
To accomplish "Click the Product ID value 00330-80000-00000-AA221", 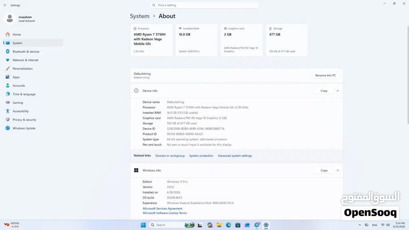I will (185, 134).
